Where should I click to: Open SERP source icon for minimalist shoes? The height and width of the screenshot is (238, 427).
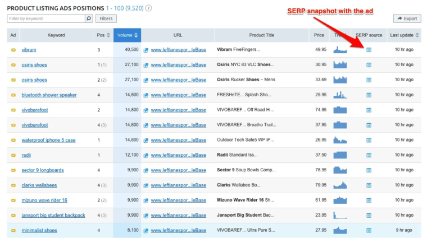coord(369,230)
